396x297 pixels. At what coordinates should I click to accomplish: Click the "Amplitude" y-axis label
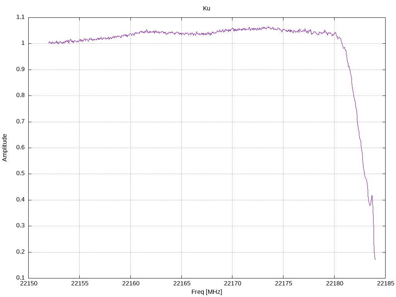(x=5, y=148)
